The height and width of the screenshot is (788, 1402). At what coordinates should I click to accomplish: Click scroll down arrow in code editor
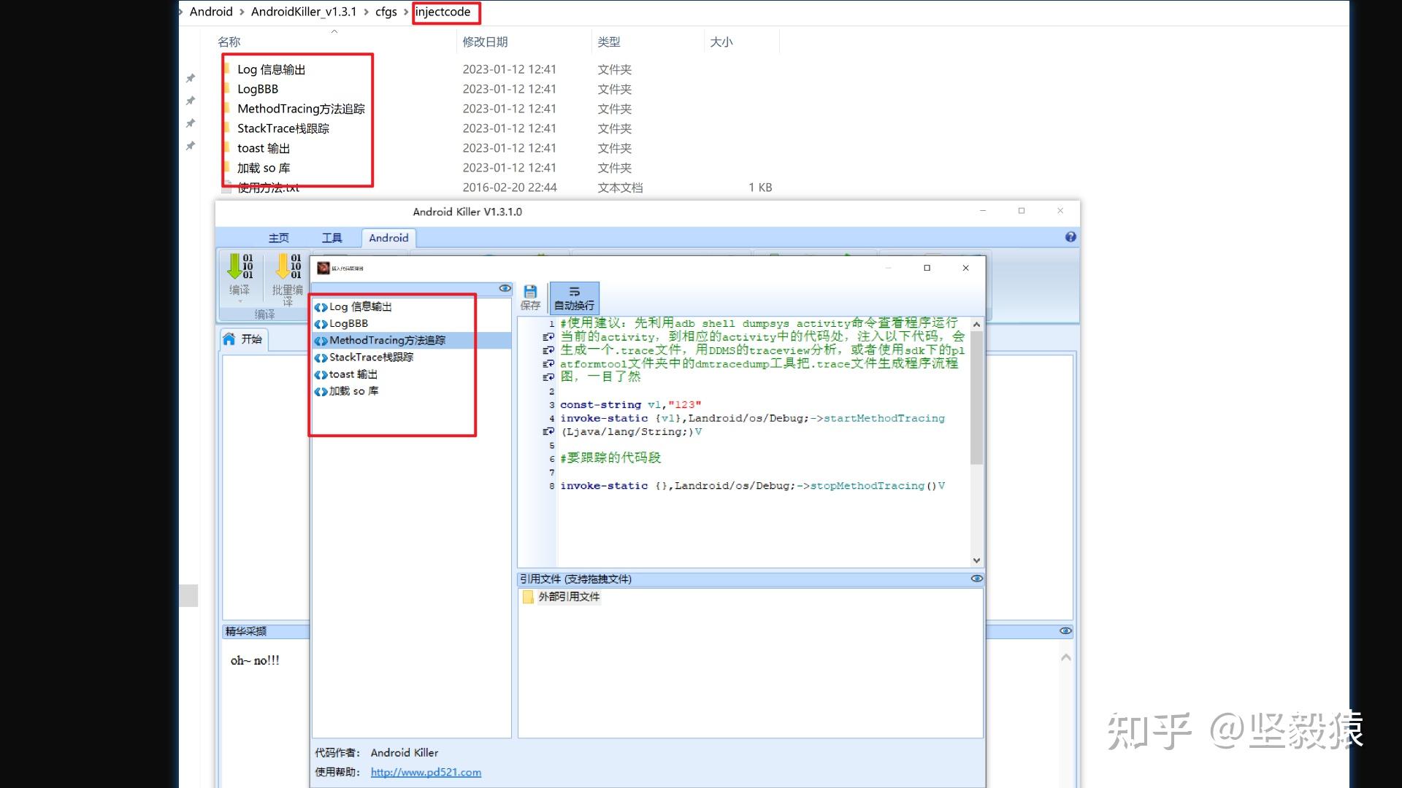[x=976, y=560]
